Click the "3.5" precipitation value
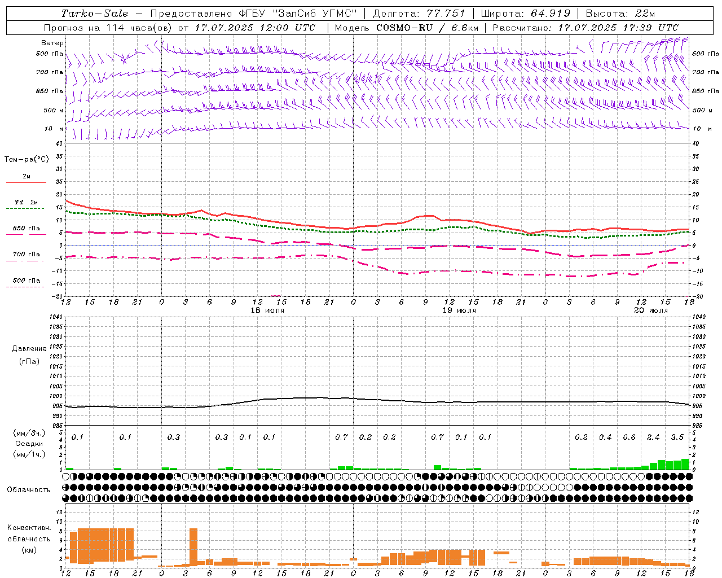Image resolution: width=722 pixels, height=578 pixels. [677, 437]
